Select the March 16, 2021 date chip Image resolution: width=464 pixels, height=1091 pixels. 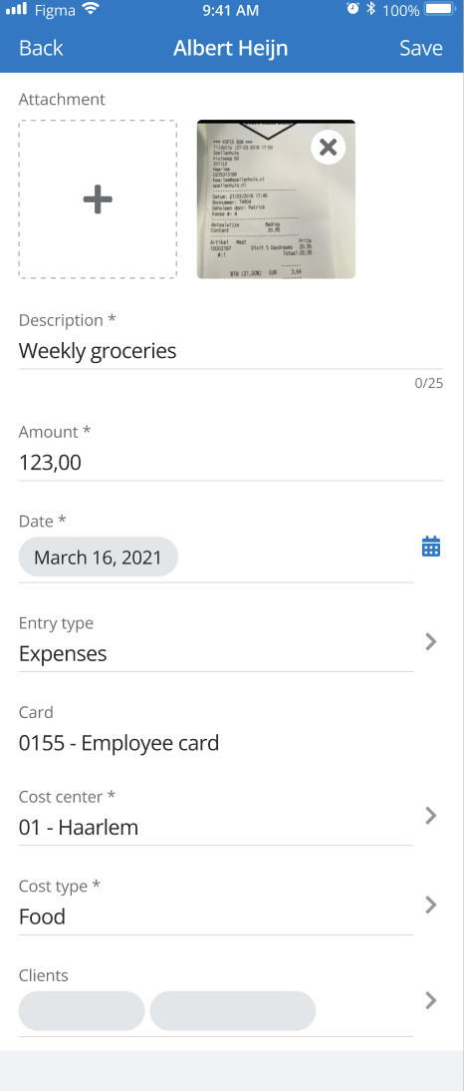(x=98, y=556)
